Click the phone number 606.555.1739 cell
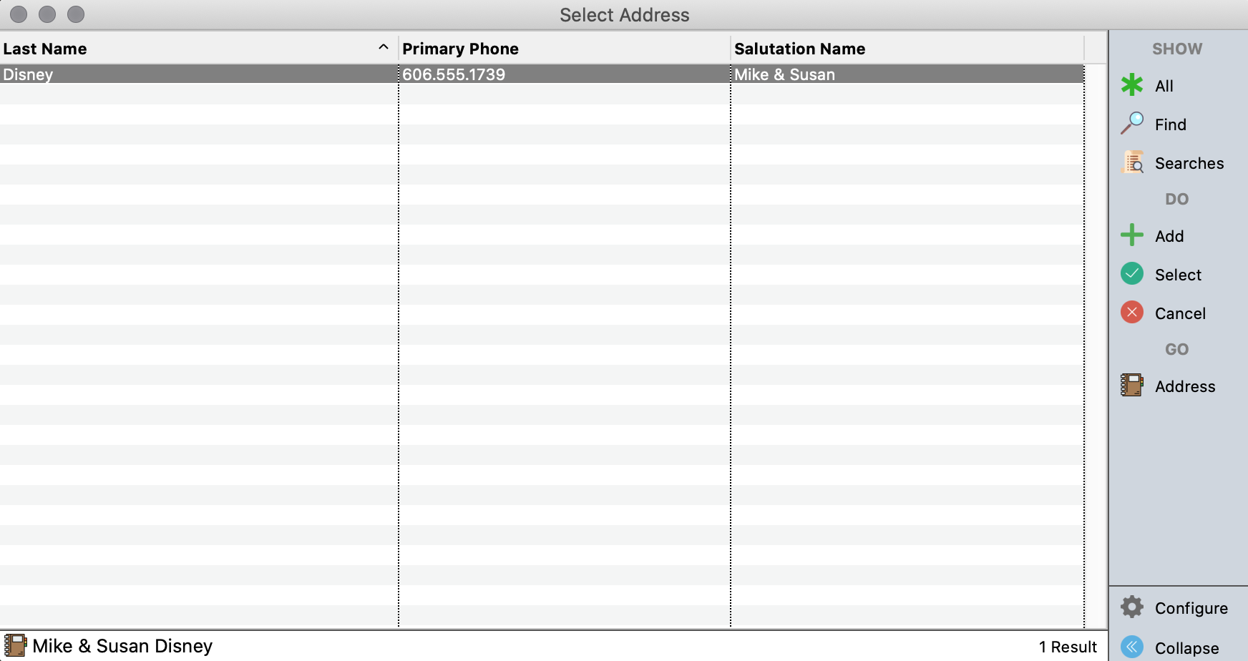Viewport: 1248px width, 661px height. coord(454,74)
